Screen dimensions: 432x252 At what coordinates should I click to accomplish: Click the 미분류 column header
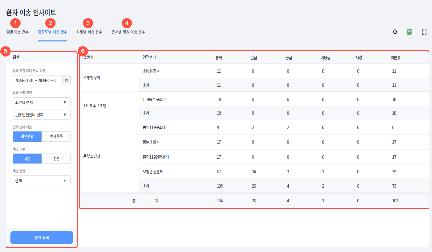tap(394, 57)
